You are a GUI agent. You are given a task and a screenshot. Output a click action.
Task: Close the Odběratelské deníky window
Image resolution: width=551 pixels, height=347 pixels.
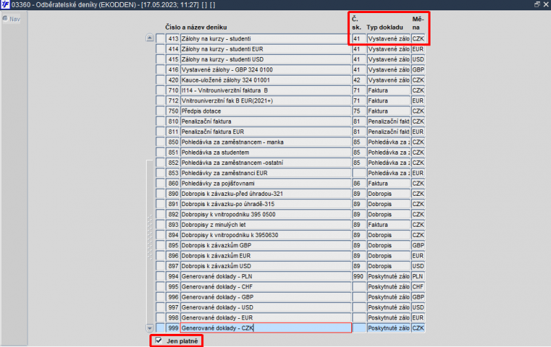tap(545, 5)
